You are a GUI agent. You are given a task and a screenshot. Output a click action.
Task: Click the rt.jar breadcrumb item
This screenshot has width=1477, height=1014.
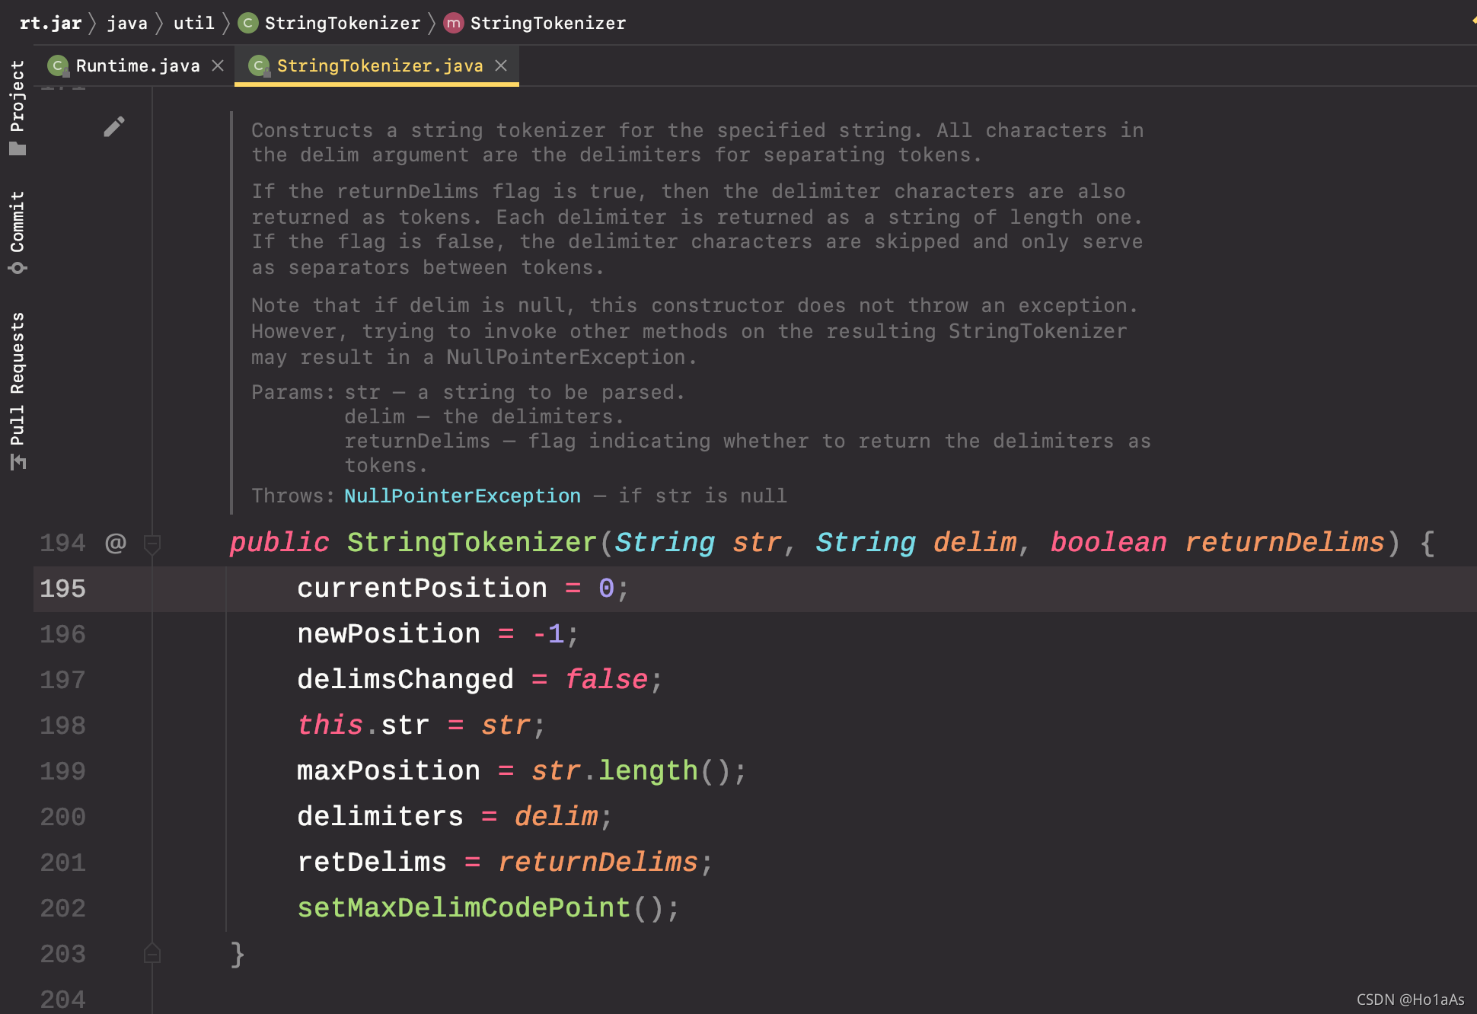click(x=50, y=23)
